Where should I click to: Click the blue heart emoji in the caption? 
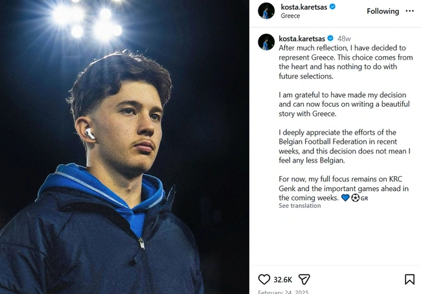click(345, 198)
